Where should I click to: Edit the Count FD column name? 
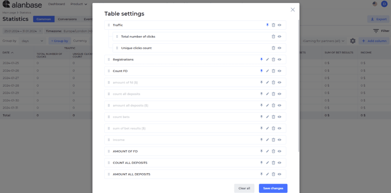point(267,71)
